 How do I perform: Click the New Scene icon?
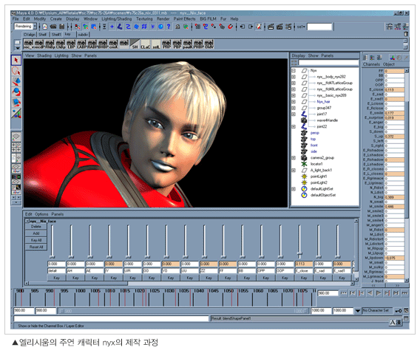(x=44, y=27)
